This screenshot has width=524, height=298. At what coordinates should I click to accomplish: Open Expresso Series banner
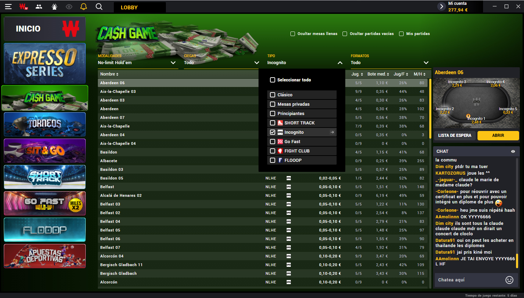coord(45,63)
